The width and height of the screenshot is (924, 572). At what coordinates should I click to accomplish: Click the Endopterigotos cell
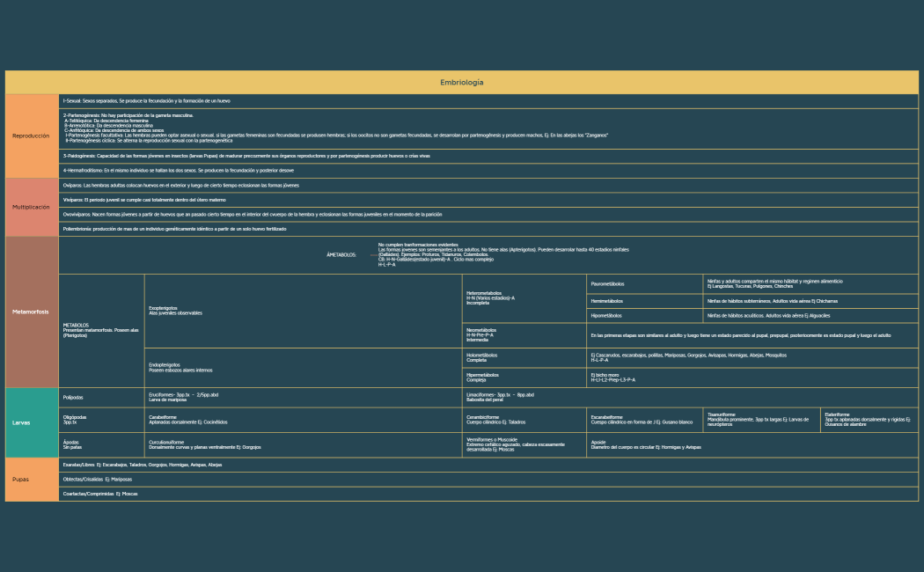(x=304, y=367)
